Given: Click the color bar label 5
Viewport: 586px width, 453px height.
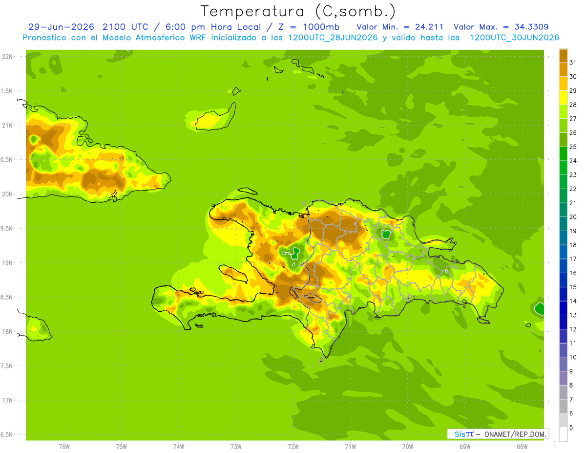Looking at the screenshot, I should [571, 428].
